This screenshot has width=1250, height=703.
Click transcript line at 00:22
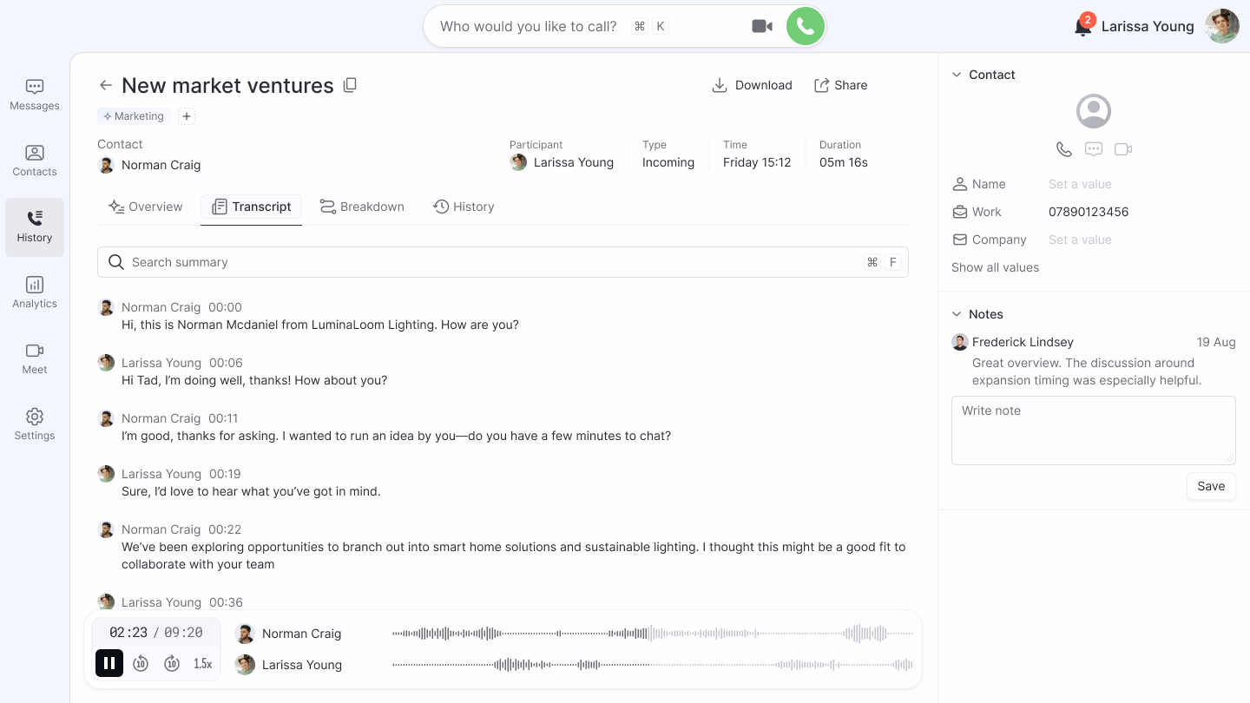coord(513,555)
